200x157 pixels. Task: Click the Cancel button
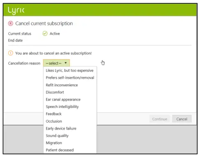[182, 119]
